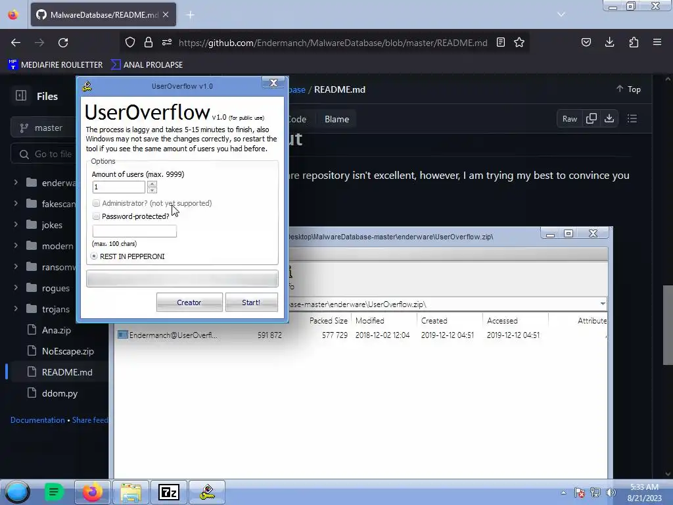The image size is (673, 505).
Task: Open the master branch selector
Action: (43, 128)
